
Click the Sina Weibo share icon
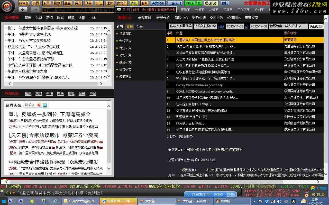click(39, 105)
